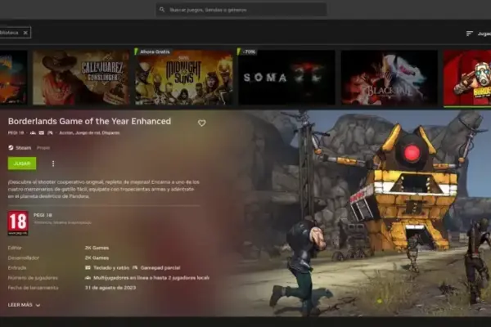Click the gamepad icon in the title subtitle row

pyautogui.click(x=50, y=132)
